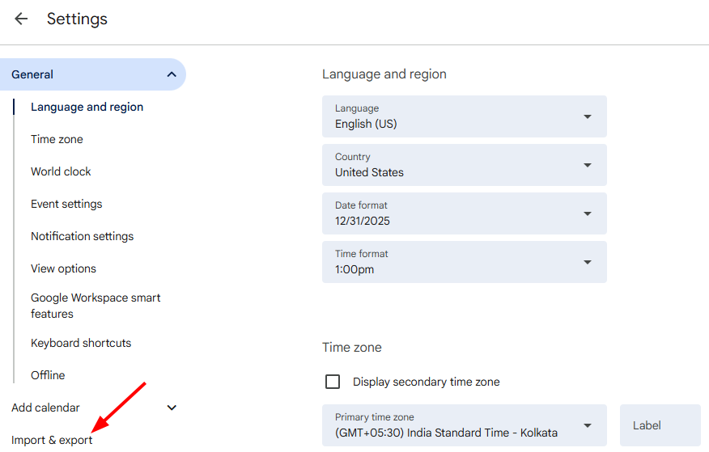
Task: Open Import & export section
Action: click(x=52, y=440)
